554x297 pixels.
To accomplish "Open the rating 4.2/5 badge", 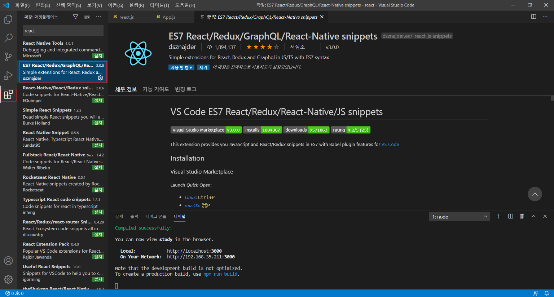I will tap(351, 130).
